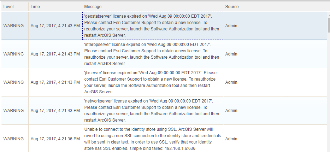The height and width of the screenshot is (152, 330).
Task: Select the identity store SSL warning message
Action: pos(153,139)
